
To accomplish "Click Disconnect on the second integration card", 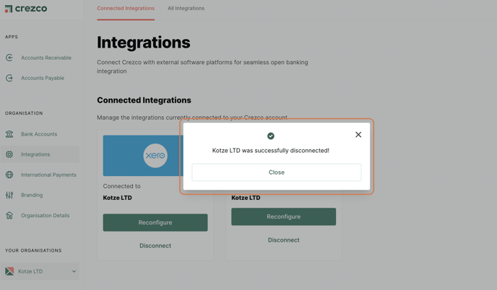I will point(284,240).
